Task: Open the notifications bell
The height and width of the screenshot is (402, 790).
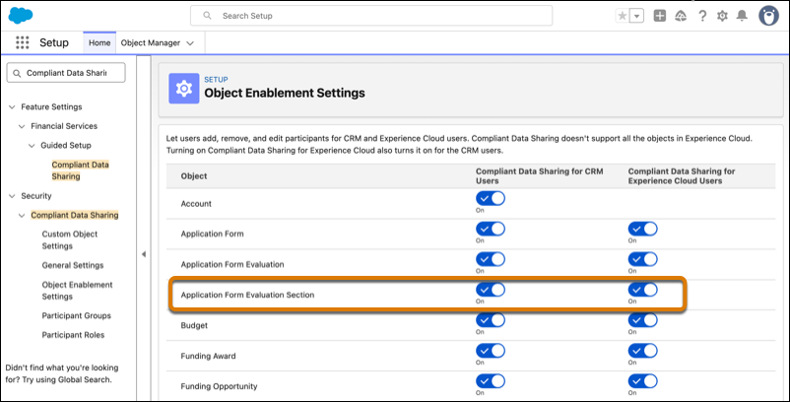Action: [742, 16]
